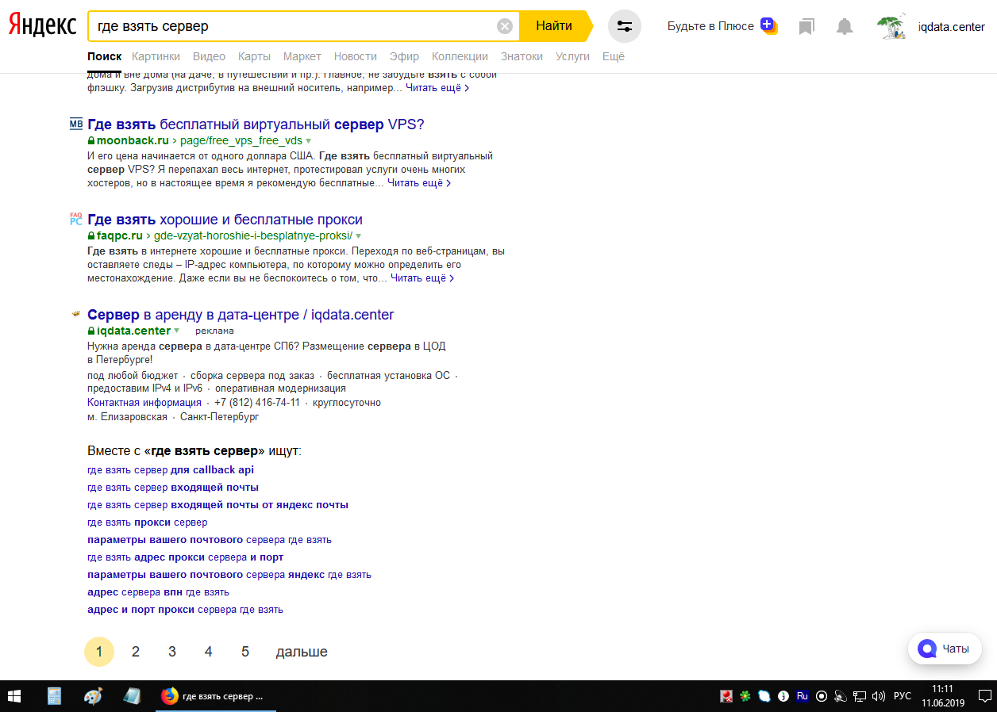Image resolution: width=997 pixels, height=712 pixels.
Task: Select suggestion 'для callback api'
Action: click(171, 470)
